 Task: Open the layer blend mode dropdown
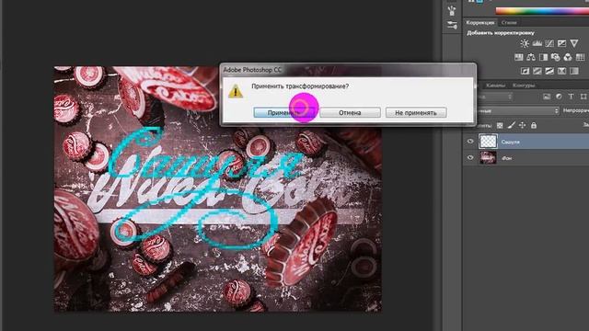(517, 110)
